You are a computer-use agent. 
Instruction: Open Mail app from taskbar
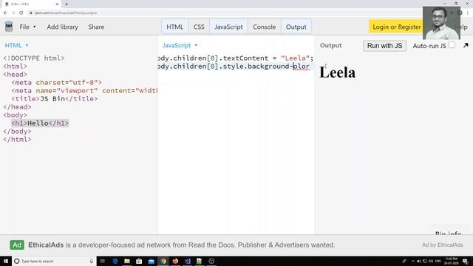[151, 261]
